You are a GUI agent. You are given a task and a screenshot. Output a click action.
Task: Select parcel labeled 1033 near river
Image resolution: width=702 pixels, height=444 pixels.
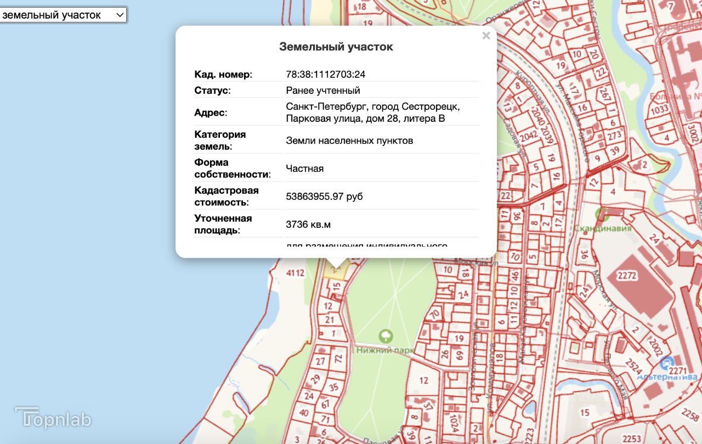[x=659, y=110]
